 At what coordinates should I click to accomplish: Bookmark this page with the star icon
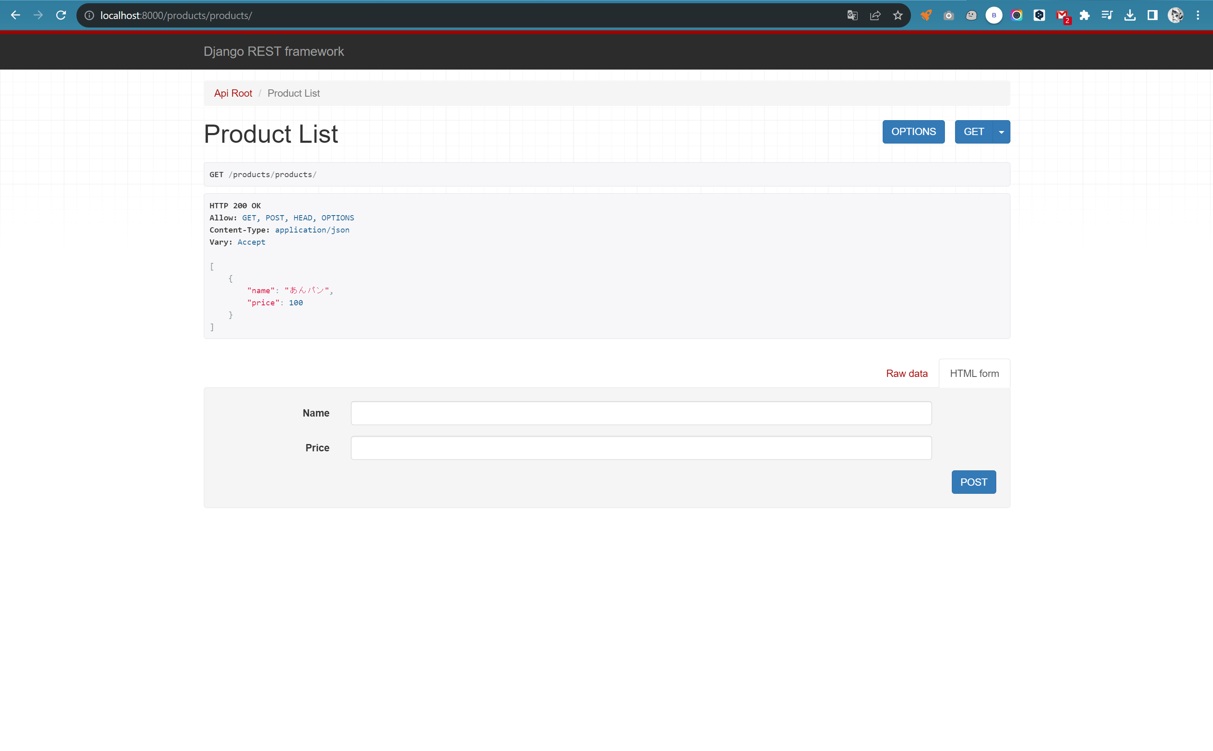tap(897, 15)
